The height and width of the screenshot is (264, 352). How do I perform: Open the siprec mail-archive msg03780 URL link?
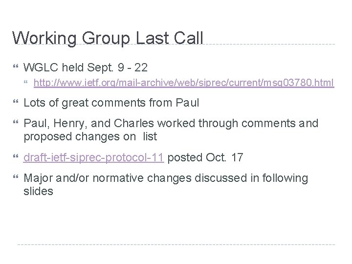(183, 84)
